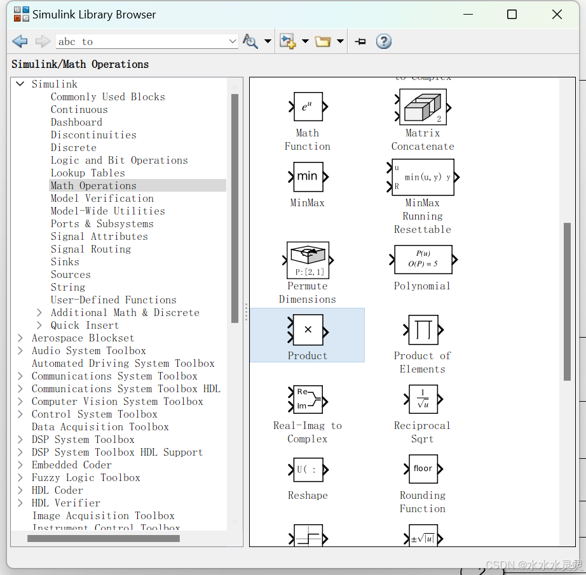The height and width of the screenshot is (575, 586).
Task: Click the Forward navigation arrow
Action: point(43,41)
